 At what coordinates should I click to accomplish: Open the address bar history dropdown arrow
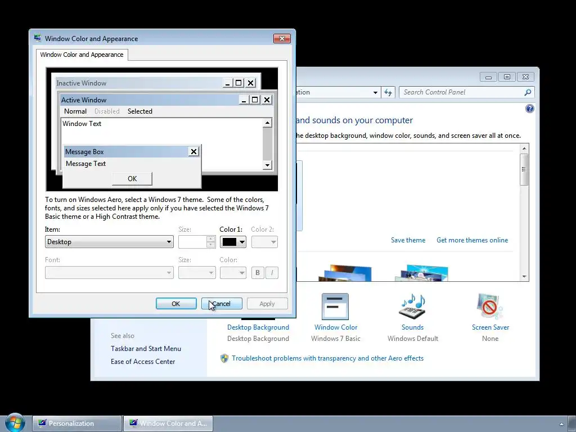click(375, 92)
